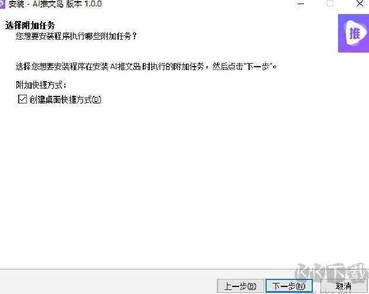Click the empty title bar area beside version text
This screenshot has width=369, height=294.
[198, 4]
